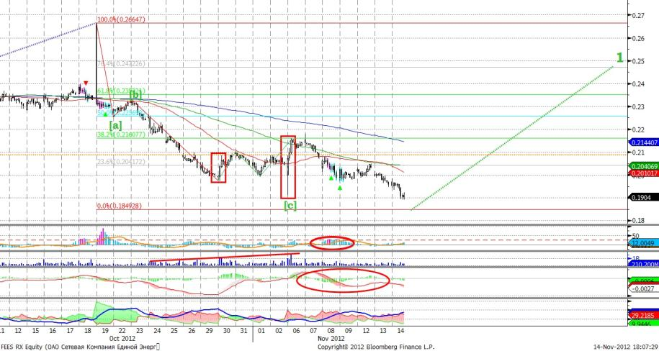Viewport: 659px width, 351px height.
Task: Click the red ellipse in the upper indicator panel
Action: click(x=332, y=242)
